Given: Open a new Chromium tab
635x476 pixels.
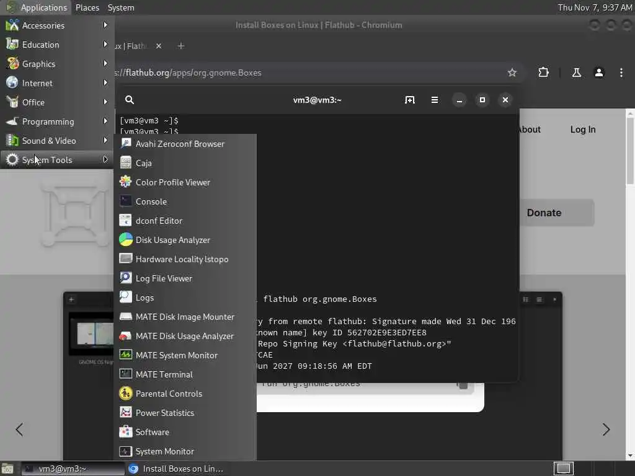Looking at the screenshot, I should pyautogui.click(x=181, y=46).
